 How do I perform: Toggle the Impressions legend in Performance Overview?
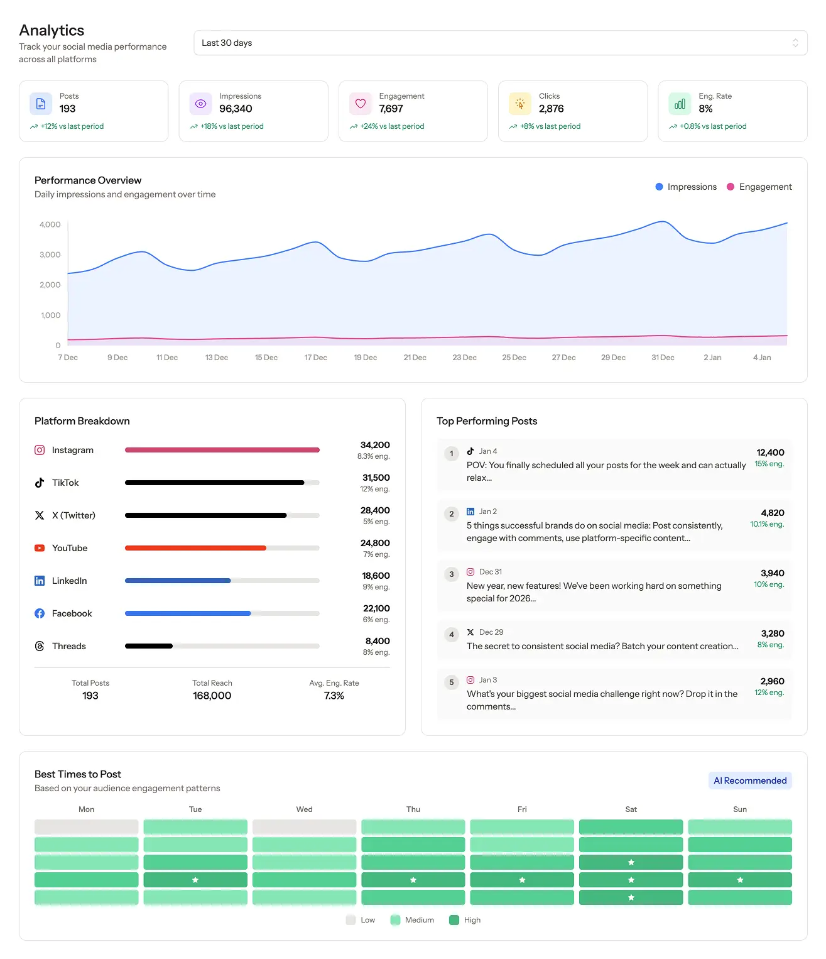click(685, 187)
